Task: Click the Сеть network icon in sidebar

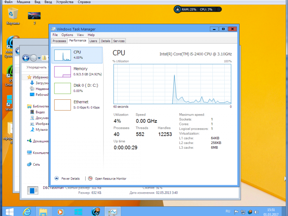Action: click(29, 164)
